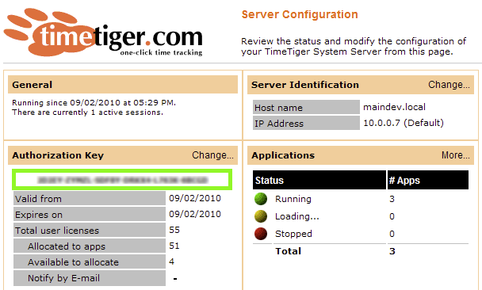Click the Running status text
The height and width of the screenshot is (290, 482).
tap(293, 199)
